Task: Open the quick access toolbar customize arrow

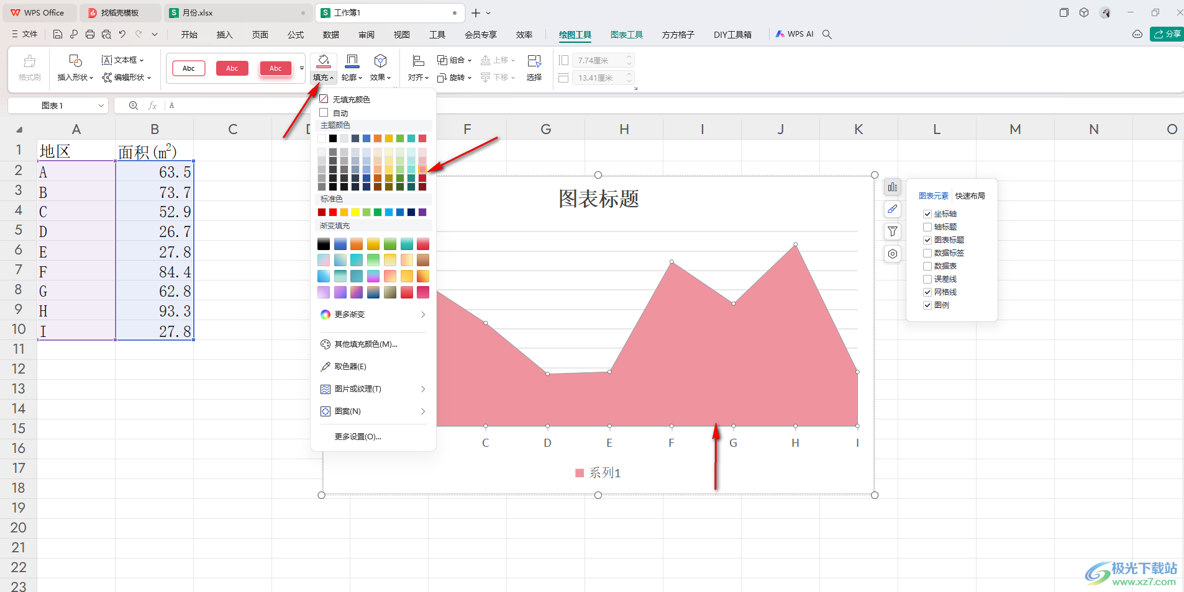Action: pyautogui.click(x=155, y=35)
